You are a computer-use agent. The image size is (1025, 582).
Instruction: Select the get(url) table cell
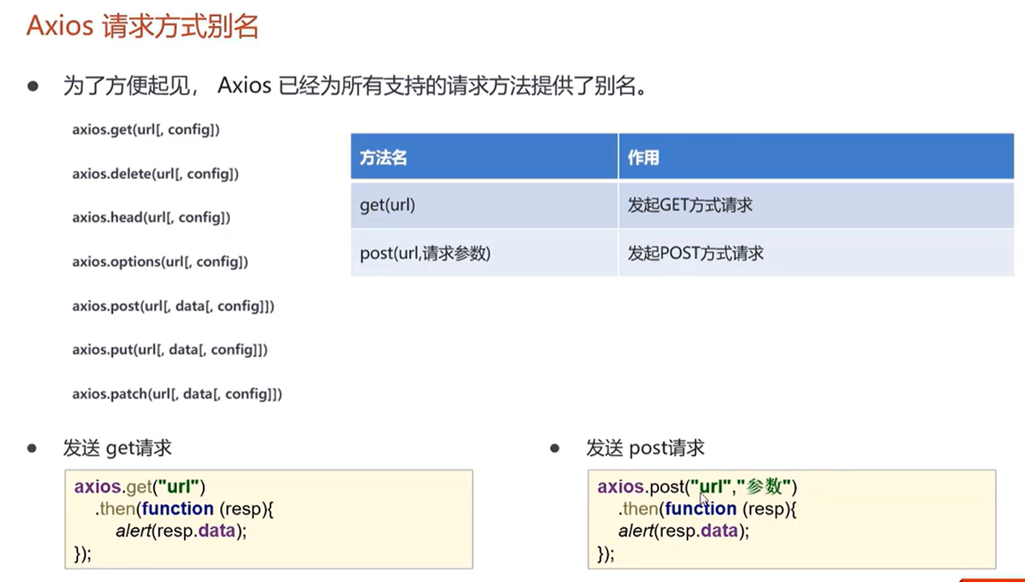(484, 205)
